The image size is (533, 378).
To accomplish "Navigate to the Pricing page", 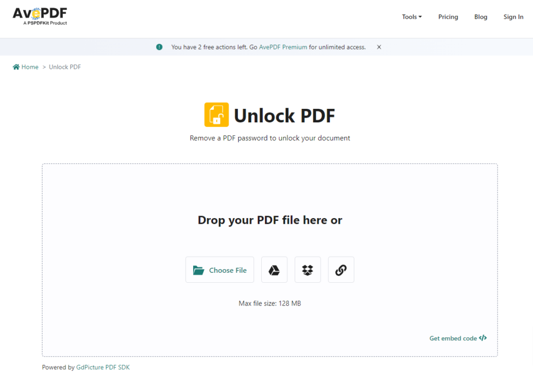I will click(448, 16).
